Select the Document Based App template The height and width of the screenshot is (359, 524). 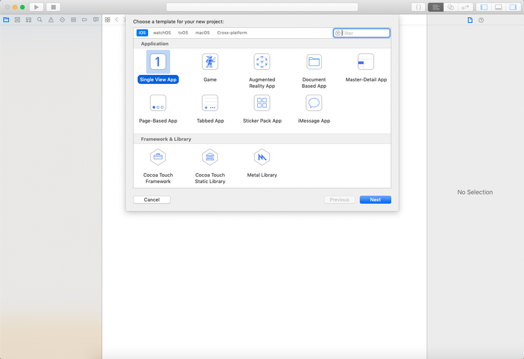point(314,71)
